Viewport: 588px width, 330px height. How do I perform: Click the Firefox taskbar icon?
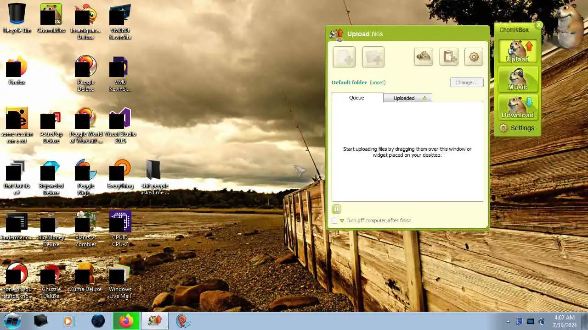click(x=126, y=321)
